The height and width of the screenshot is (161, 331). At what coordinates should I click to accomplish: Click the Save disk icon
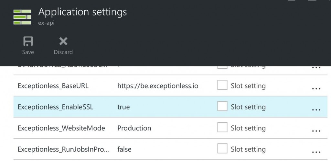28,41
